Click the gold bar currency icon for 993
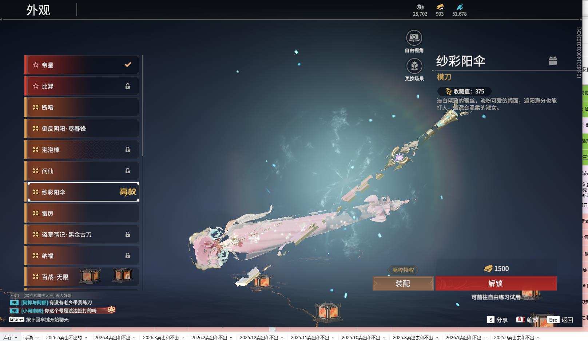588x341 pixels. coord(440,7)
